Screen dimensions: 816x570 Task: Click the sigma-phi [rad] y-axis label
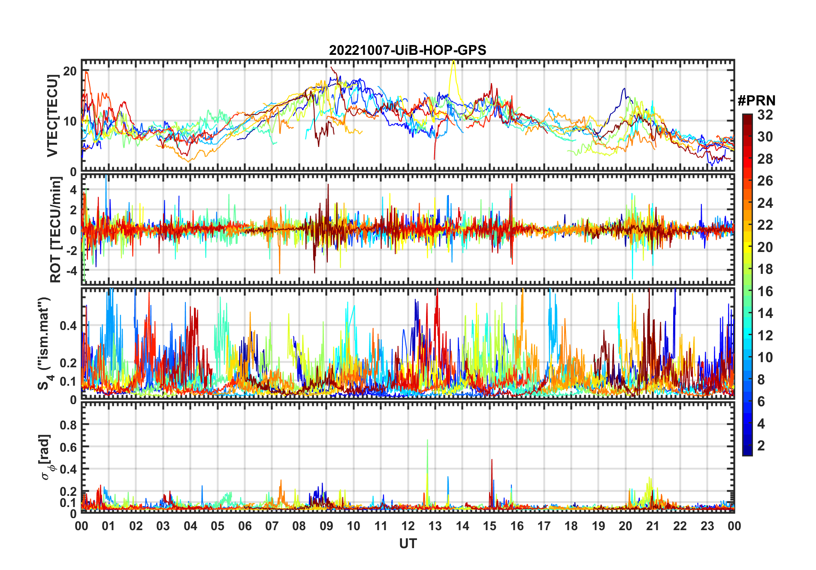[x=45, y=457]
